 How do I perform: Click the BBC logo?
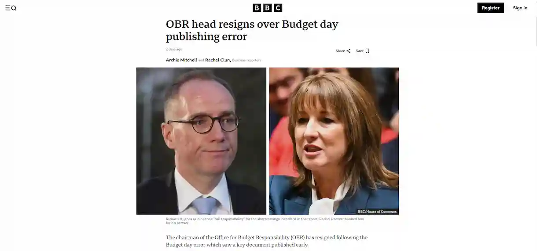tap(268, 8)
